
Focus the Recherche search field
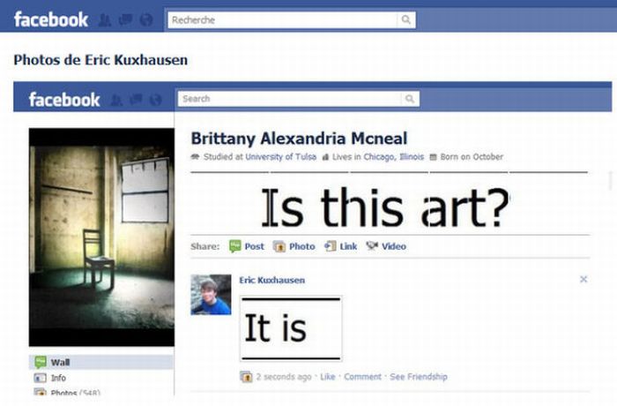tap(282, 19)
